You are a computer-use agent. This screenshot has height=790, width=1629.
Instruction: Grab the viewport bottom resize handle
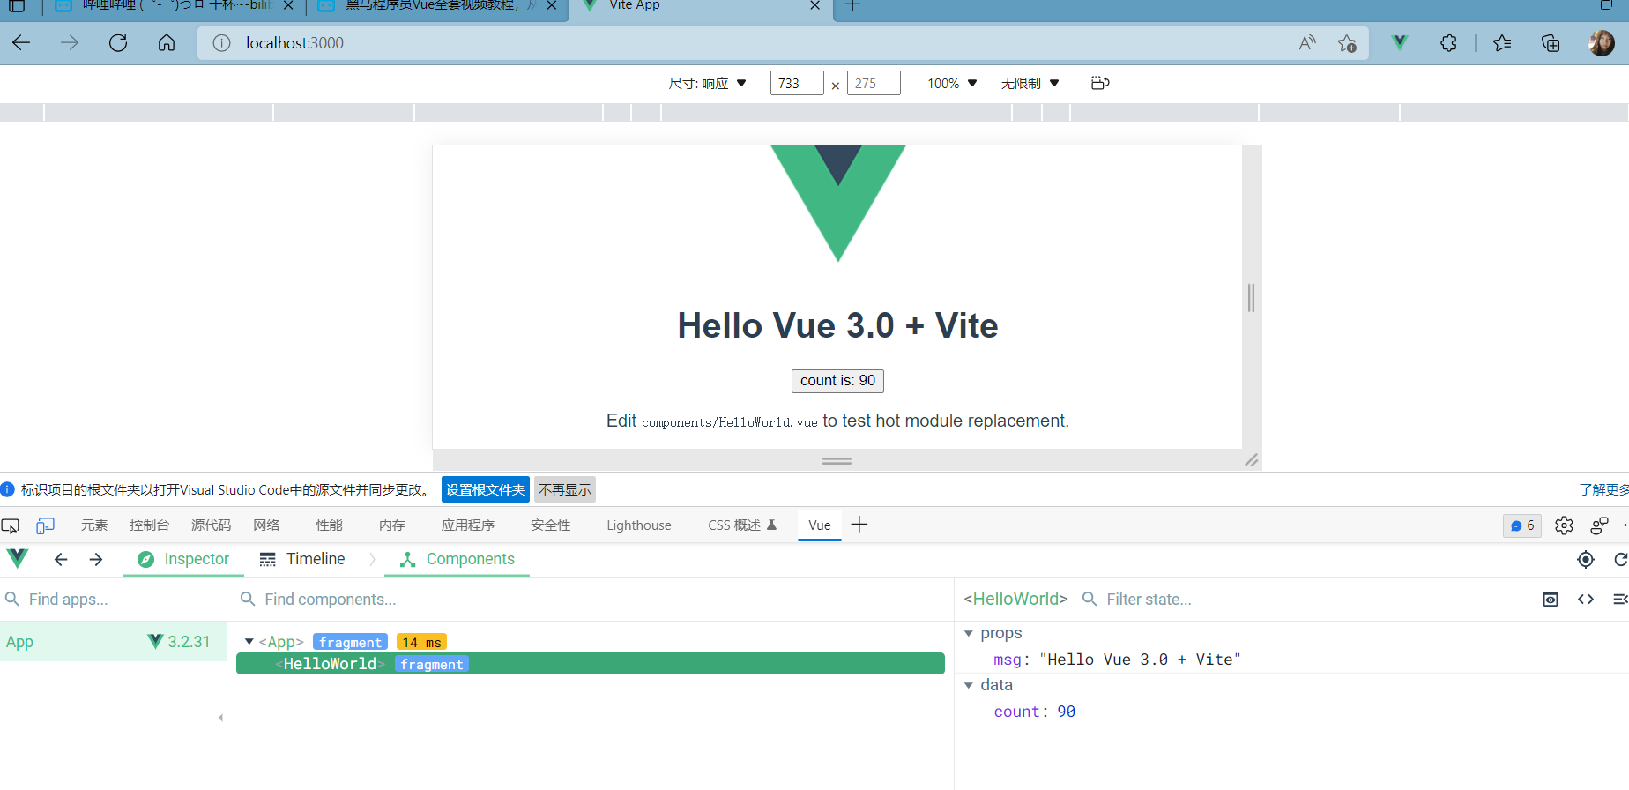[837, 460]
